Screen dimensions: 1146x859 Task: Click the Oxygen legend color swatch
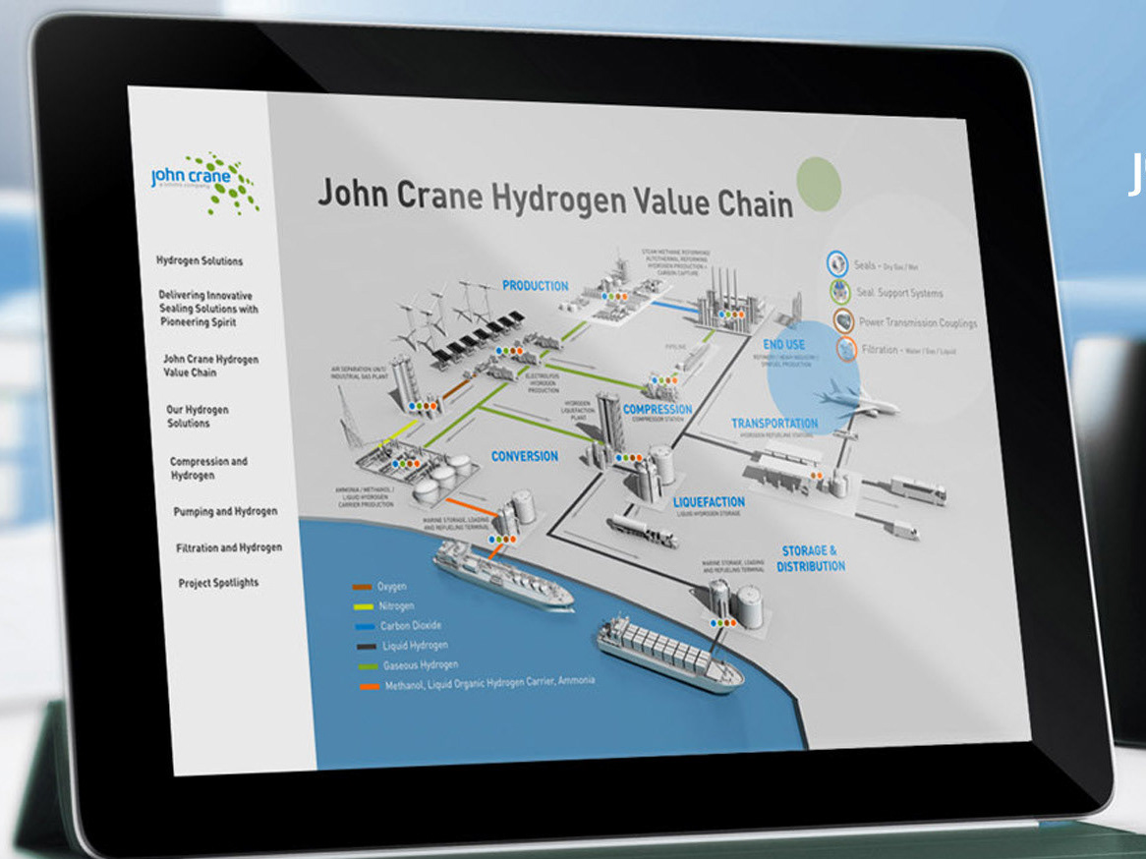tap(362, 587)
